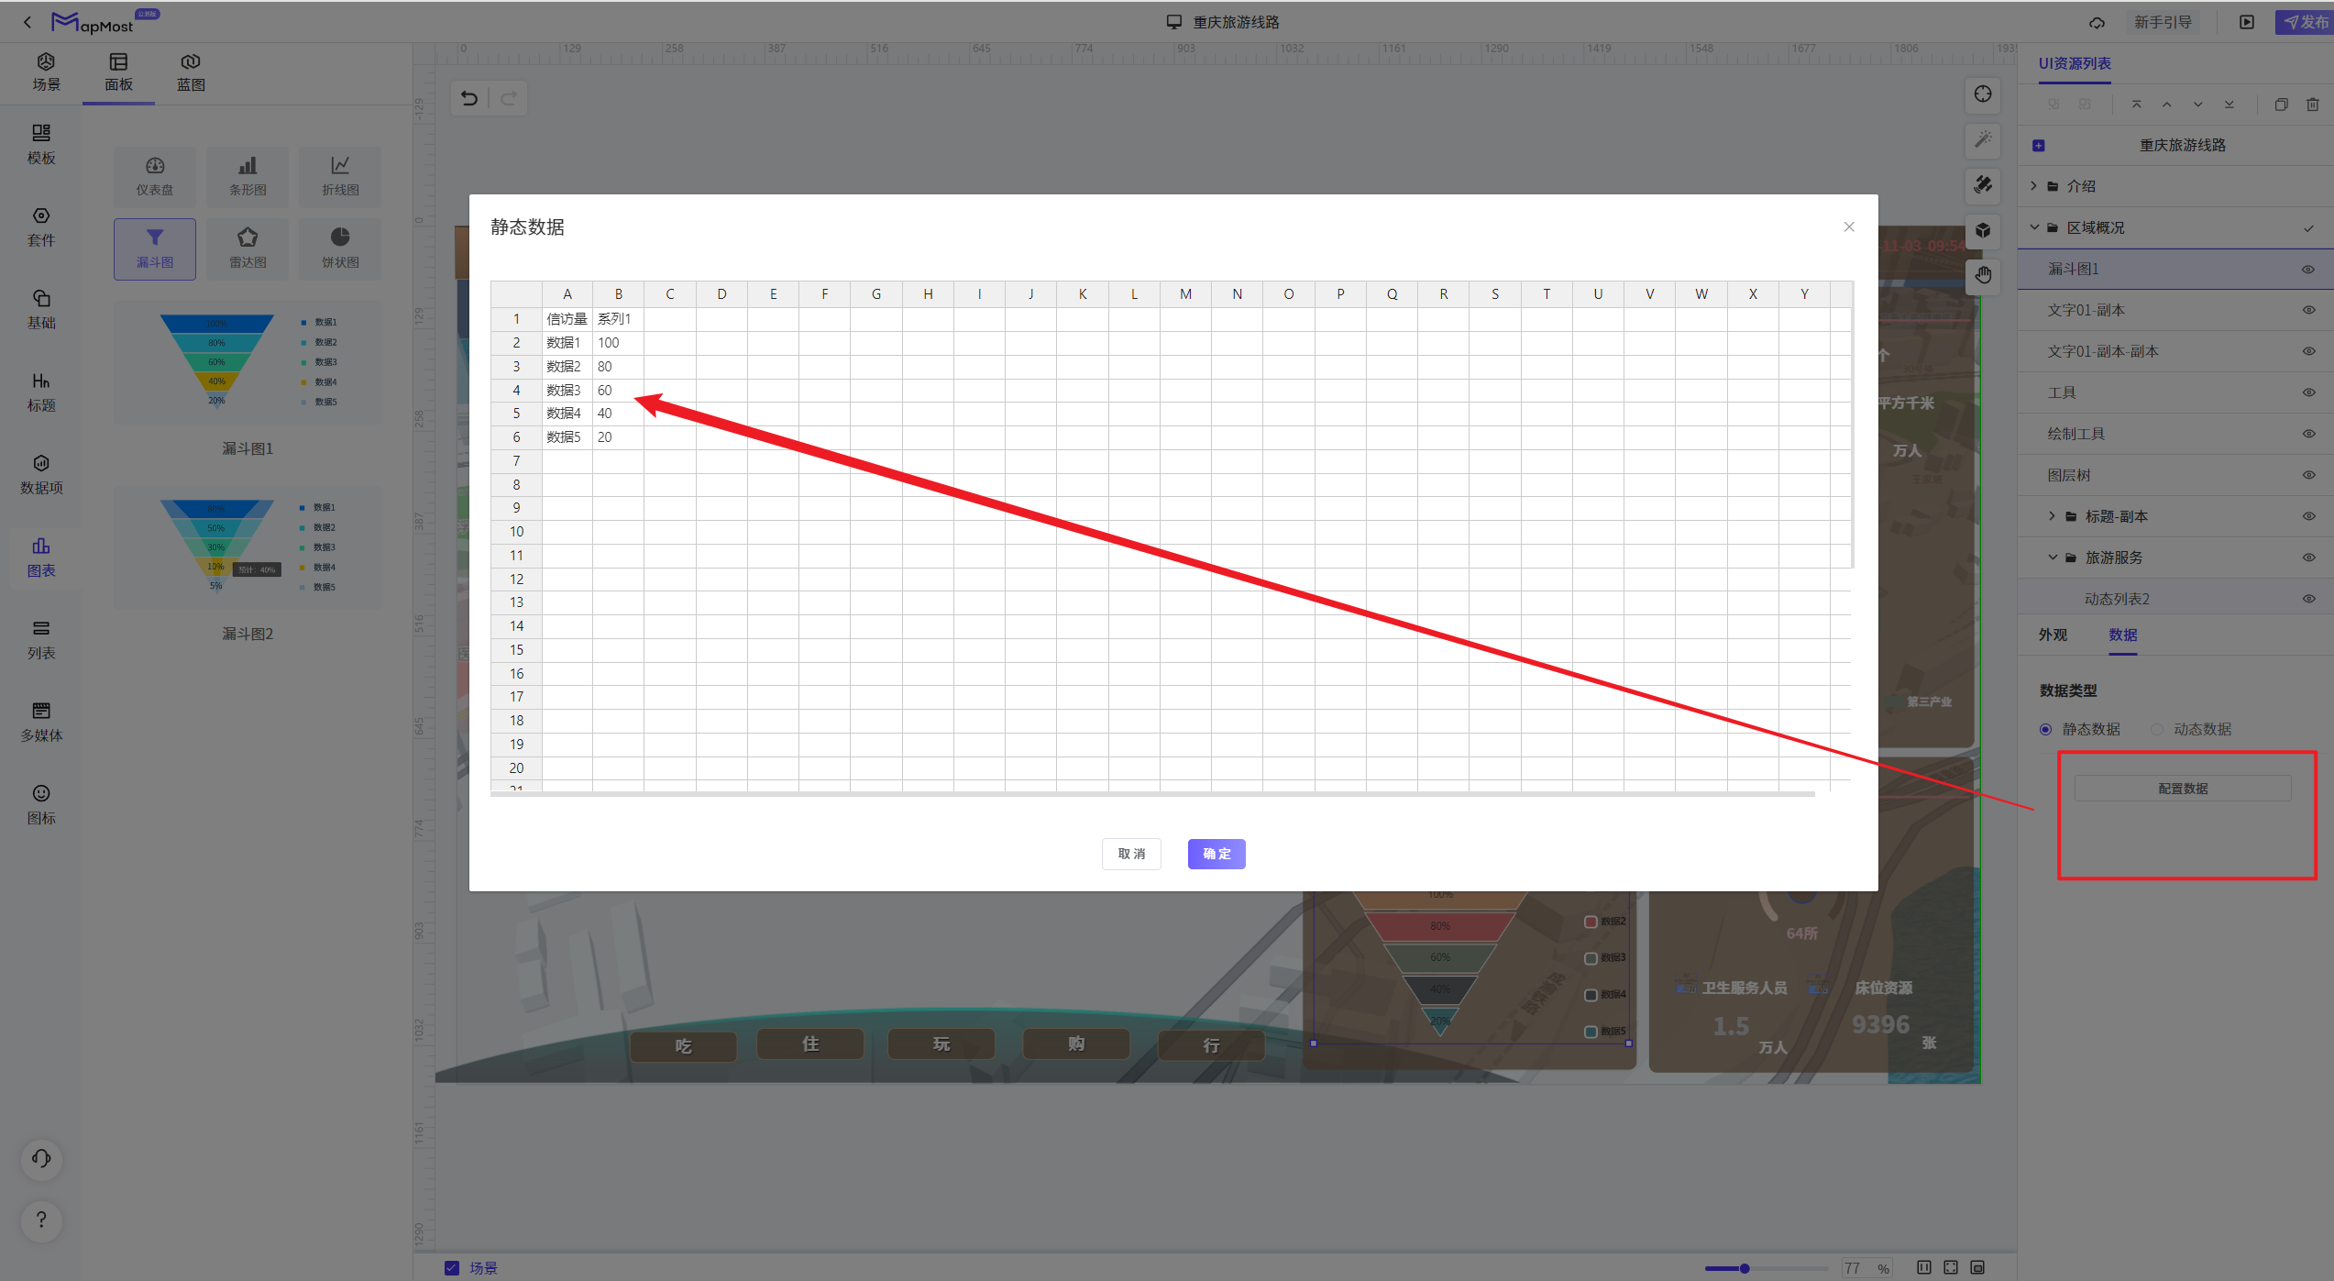Open the 套件 kits sidebar section
This screenshot has width=2334, height=1281.
coord(41,227)
